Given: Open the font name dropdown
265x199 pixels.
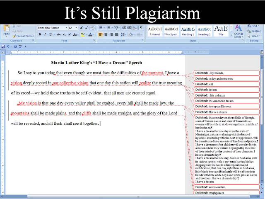Looking at the screenshot, I should pyautogui.click(x=67, y=28).
